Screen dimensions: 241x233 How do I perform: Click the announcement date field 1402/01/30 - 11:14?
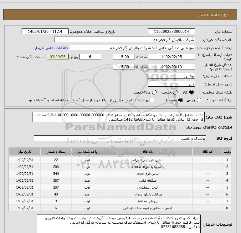[x=45, y=32]
